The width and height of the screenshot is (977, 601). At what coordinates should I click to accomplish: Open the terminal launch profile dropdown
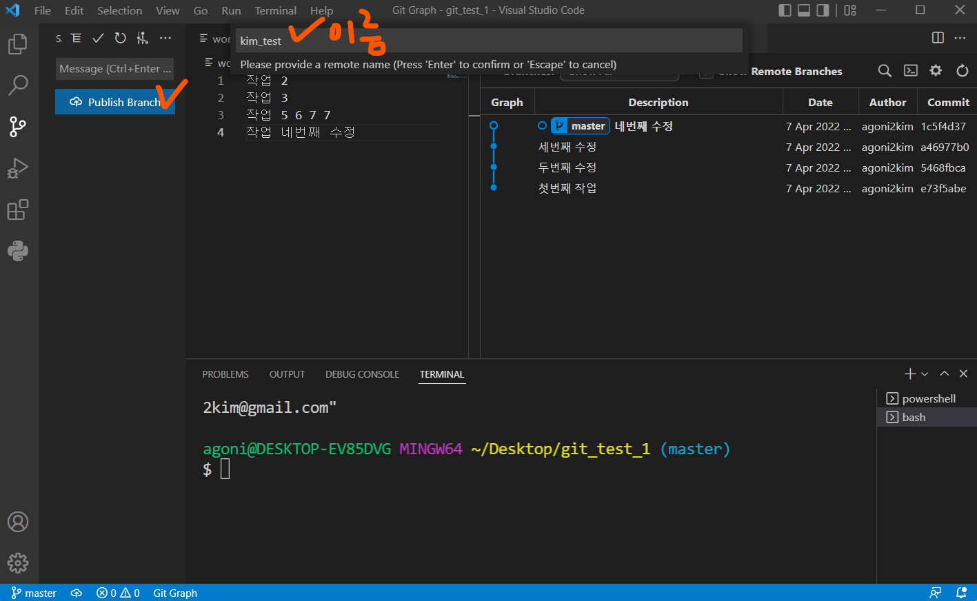tap(925, 374)
